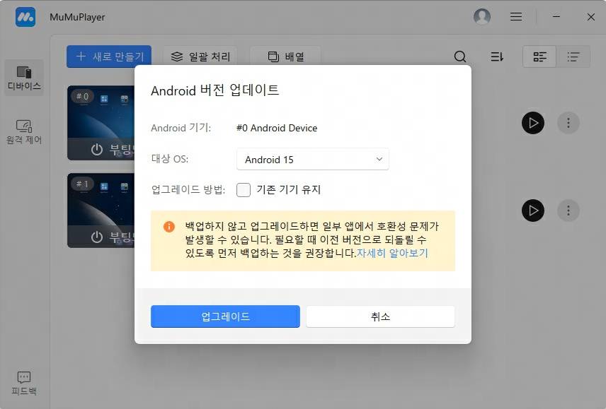Click the MuMuPlayer logo icon

[25, 17]
